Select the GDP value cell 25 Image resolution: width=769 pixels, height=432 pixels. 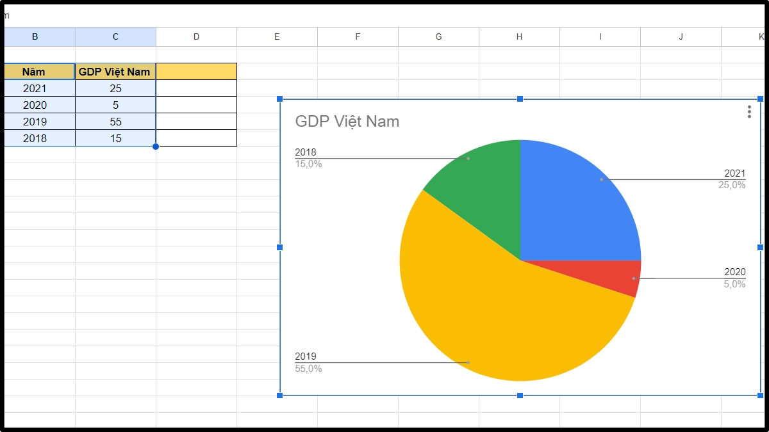tap(115, 88)
